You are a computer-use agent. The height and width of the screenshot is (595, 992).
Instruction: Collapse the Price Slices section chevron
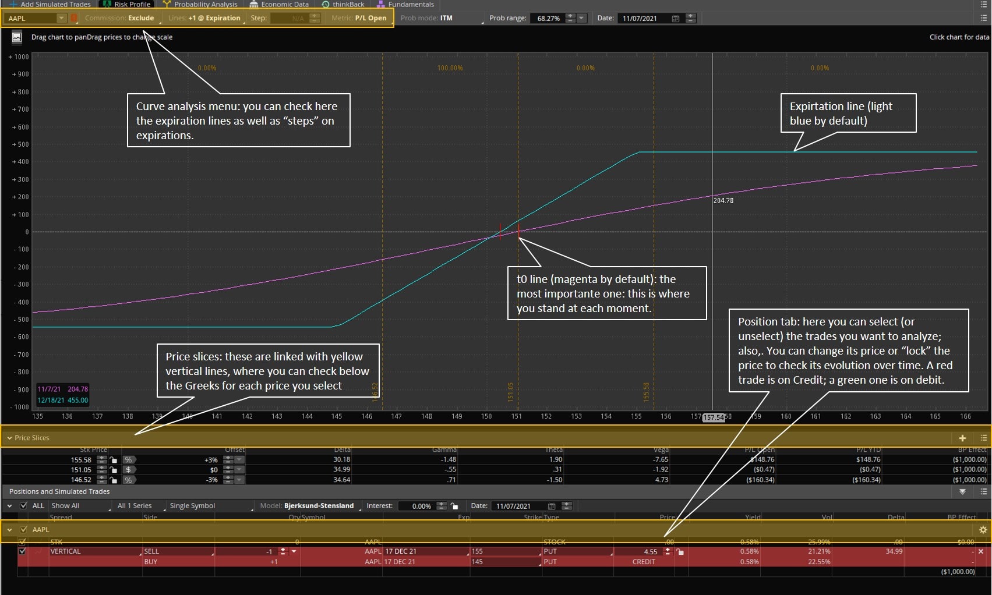(x=8, y=438)
